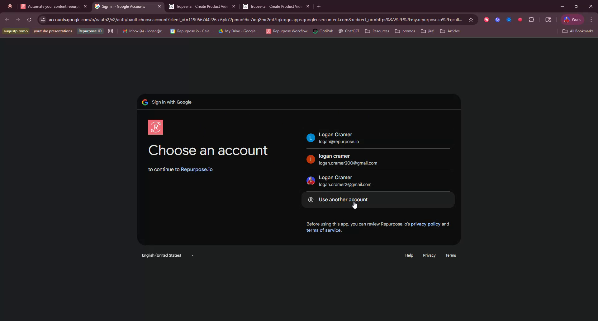Select Use another account
Image resolution: width=598 pixels, height=321 pixels.
pos(343,199)
